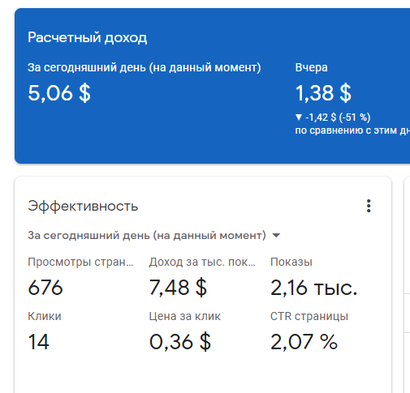Click today's earnings value 5,06 $
This screenshot has height=393, width=410.
[59, 93]
